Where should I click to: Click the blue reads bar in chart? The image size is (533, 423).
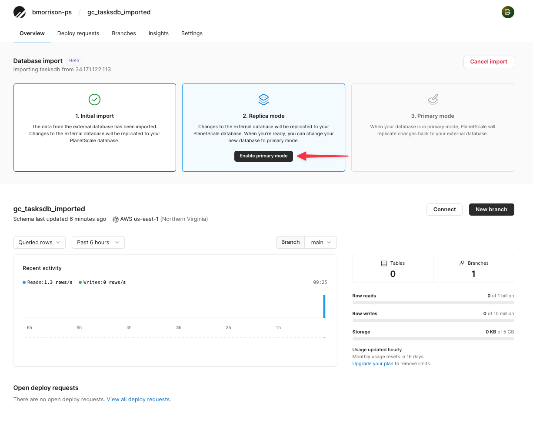click(x=324, y=306)
